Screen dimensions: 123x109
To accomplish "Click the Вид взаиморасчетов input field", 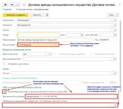I will (67, 59).
